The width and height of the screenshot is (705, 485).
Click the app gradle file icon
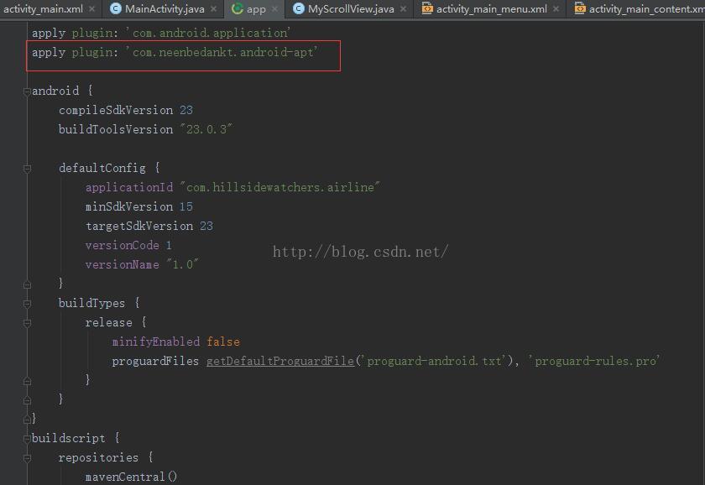(x=237, y=8)
